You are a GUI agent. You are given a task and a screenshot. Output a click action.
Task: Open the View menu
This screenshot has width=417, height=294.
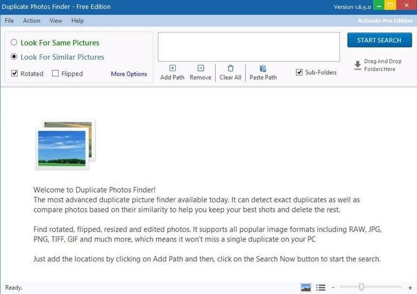56,21
